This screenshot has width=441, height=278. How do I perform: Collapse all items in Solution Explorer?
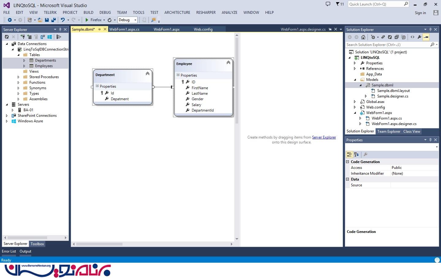pos(397,37)
